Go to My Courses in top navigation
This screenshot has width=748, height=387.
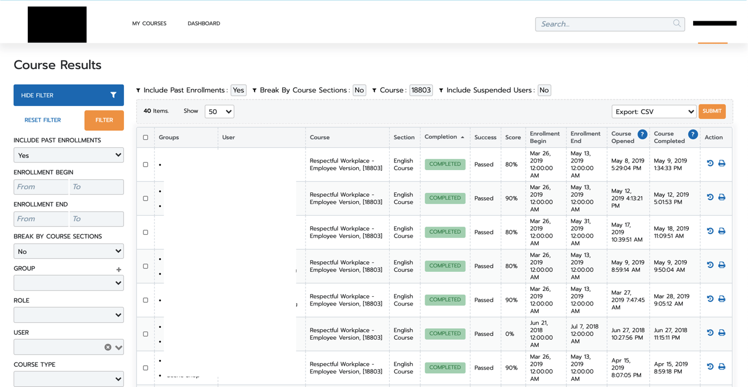149,23
